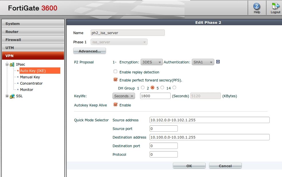Open the Firewall menu section
This screenshot has width=282, height=177.
click(x=33, y=40)
